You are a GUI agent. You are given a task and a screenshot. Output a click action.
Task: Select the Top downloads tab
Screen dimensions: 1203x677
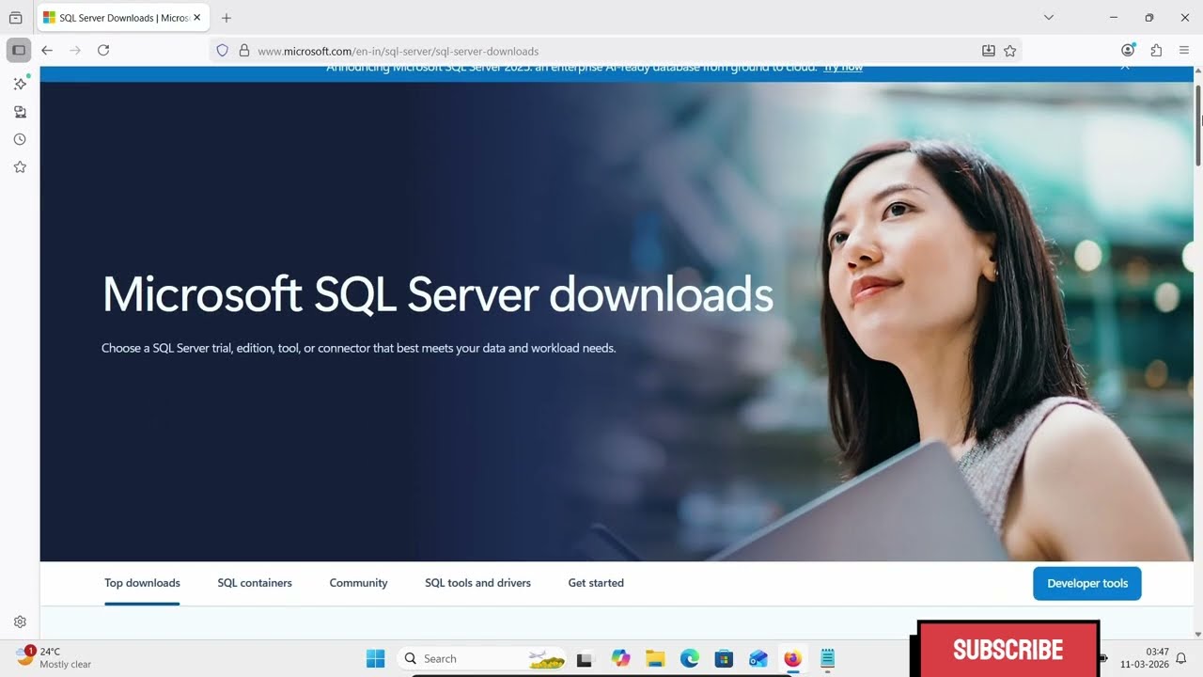[142, 583]
